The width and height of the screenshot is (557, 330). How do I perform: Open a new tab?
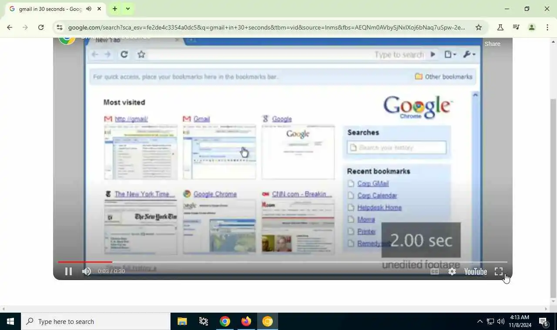[114, 9]
